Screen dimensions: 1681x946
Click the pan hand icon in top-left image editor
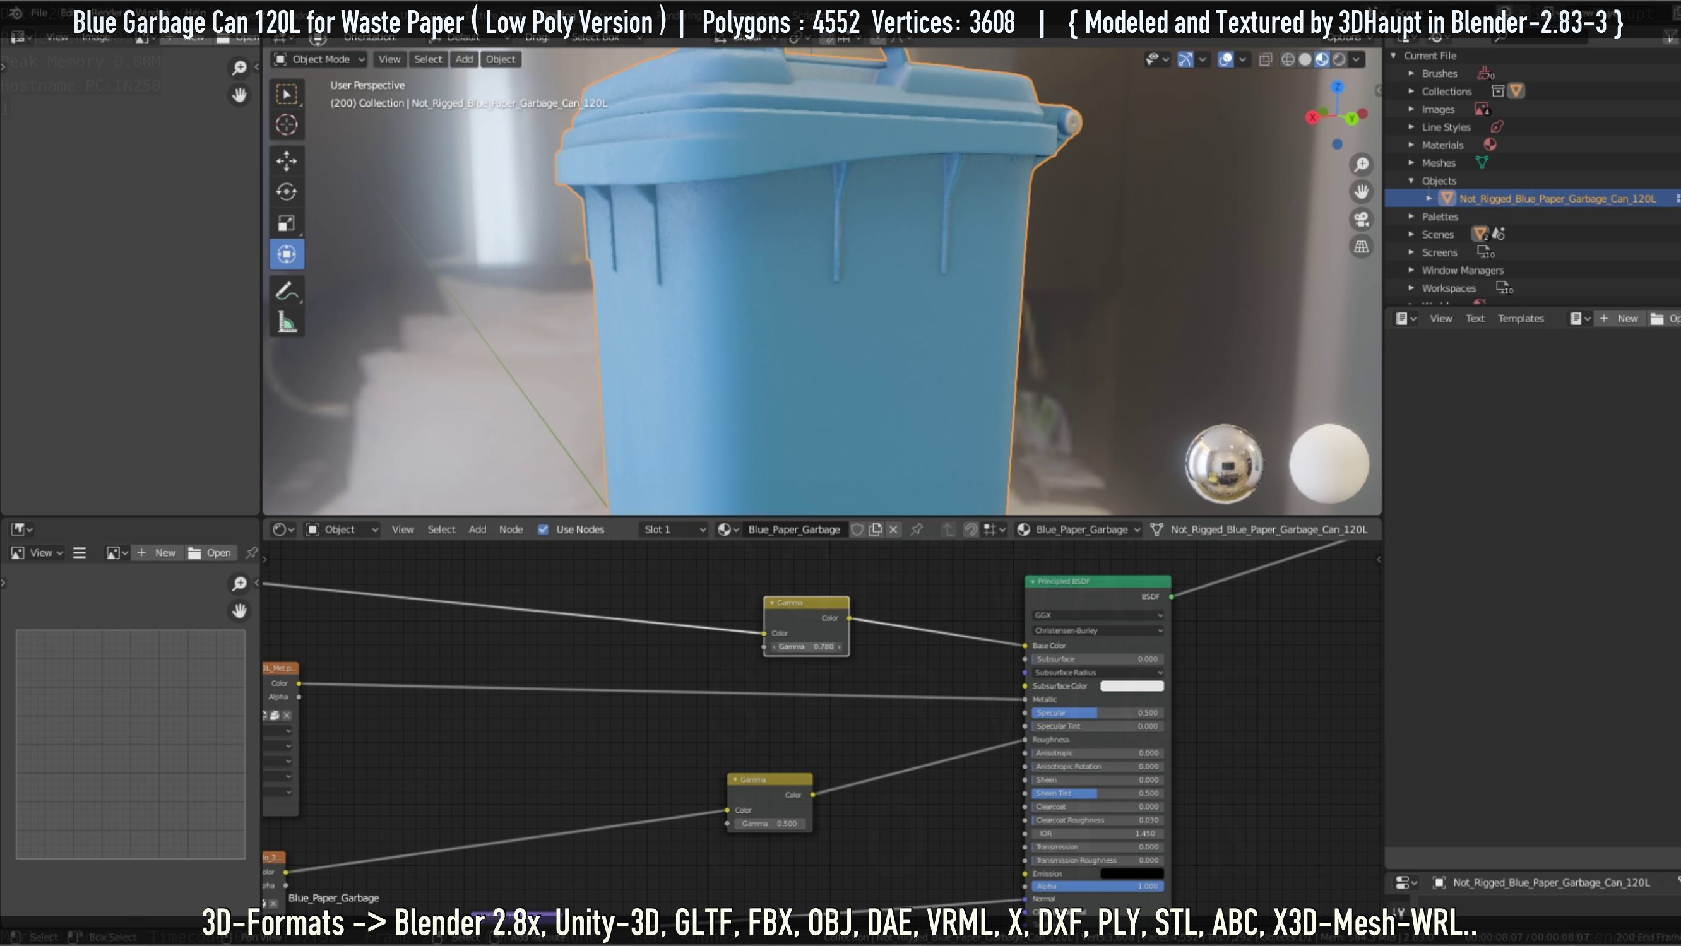point(239,95)
